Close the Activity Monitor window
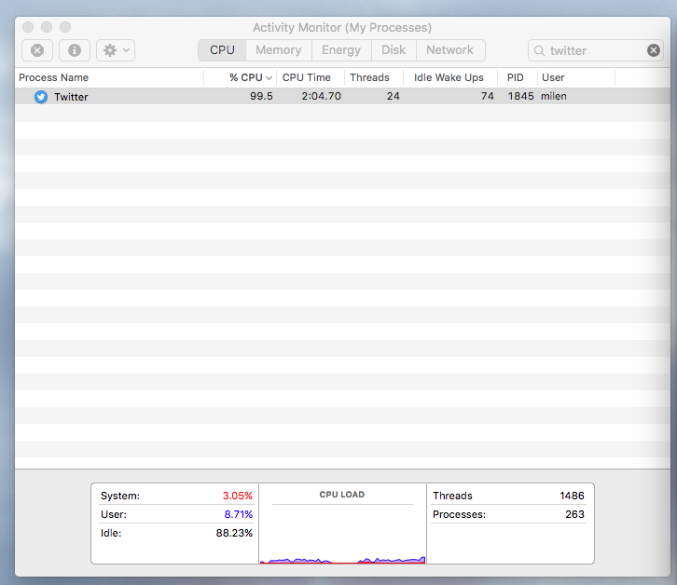This screenshot has width=677, height=585. click(28, 27)
